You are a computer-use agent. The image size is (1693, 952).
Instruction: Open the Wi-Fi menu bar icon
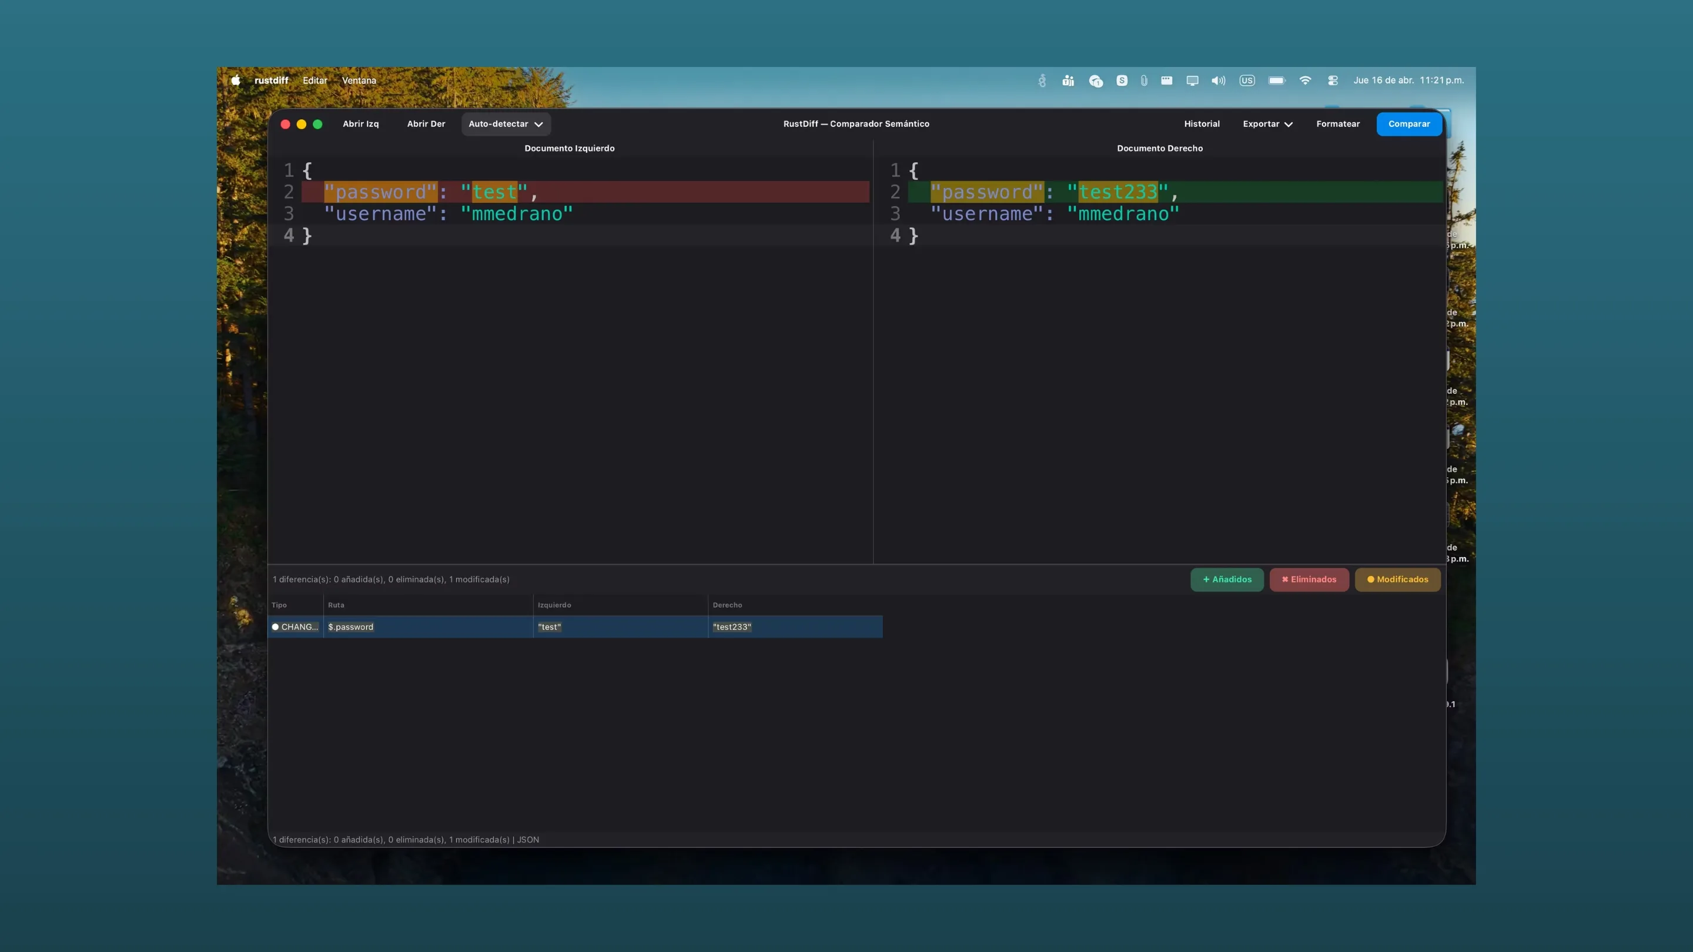click(1305, 80)
